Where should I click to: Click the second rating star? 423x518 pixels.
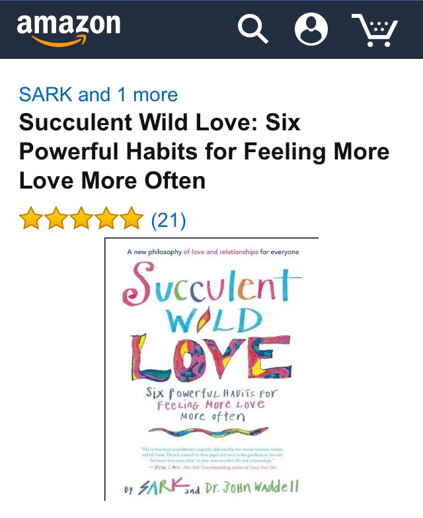(x=56, y=218)
